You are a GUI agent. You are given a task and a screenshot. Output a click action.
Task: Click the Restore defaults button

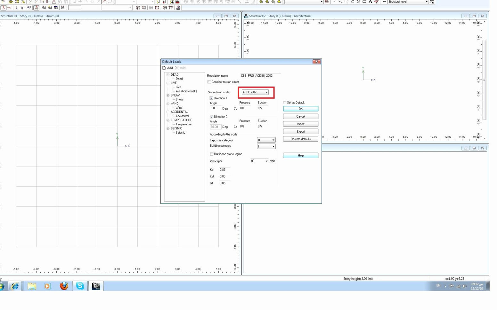300,139
